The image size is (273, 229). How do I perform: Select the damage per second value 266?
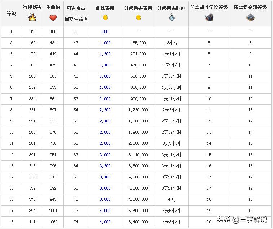coord(32,132)
